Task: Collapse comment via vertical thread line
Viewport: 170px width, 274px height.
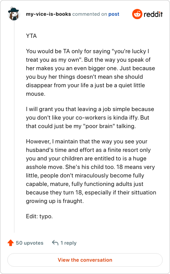Action: coord(14,127)
